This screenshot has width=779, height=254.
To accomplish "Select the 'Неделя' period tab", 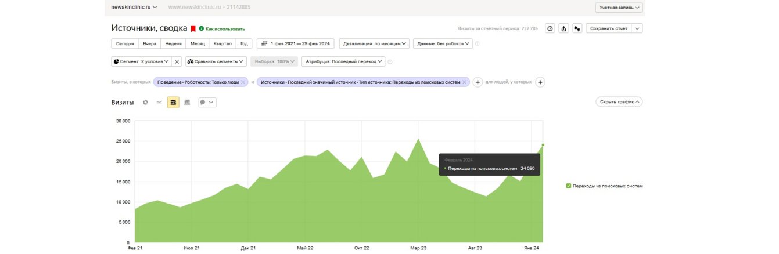I will [173, 43].
